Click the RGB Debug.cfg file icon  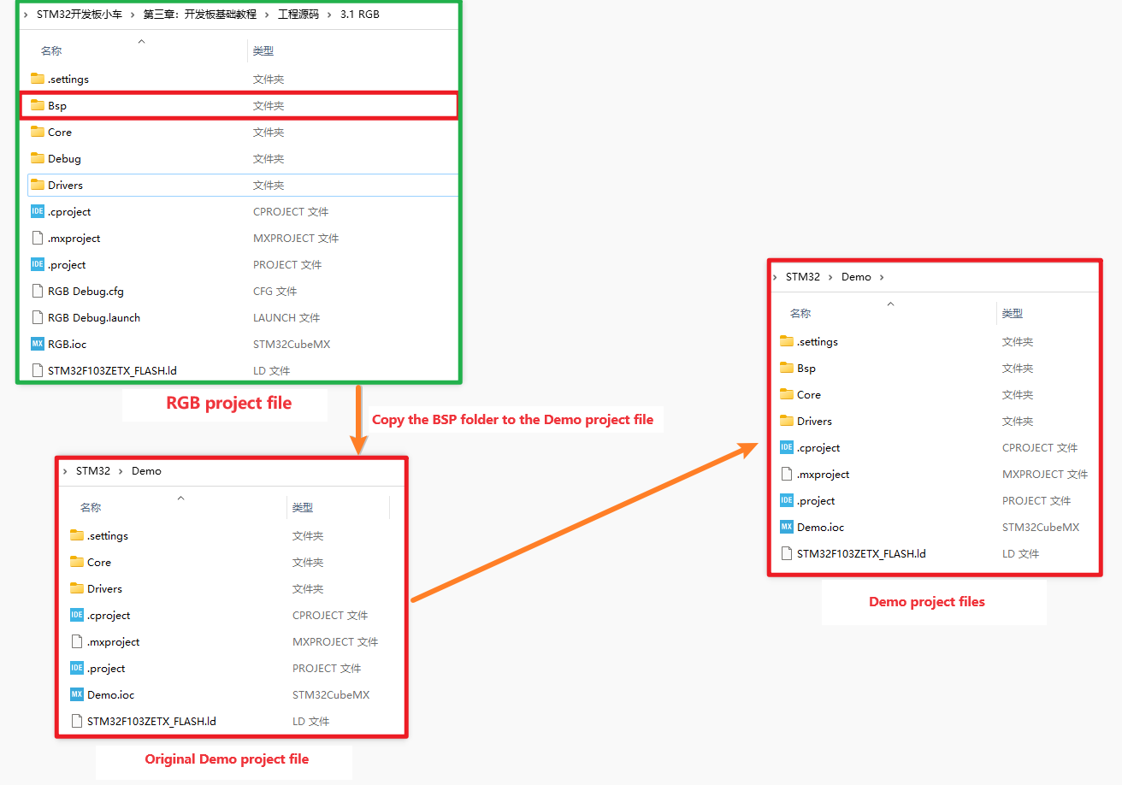(37, 291)
